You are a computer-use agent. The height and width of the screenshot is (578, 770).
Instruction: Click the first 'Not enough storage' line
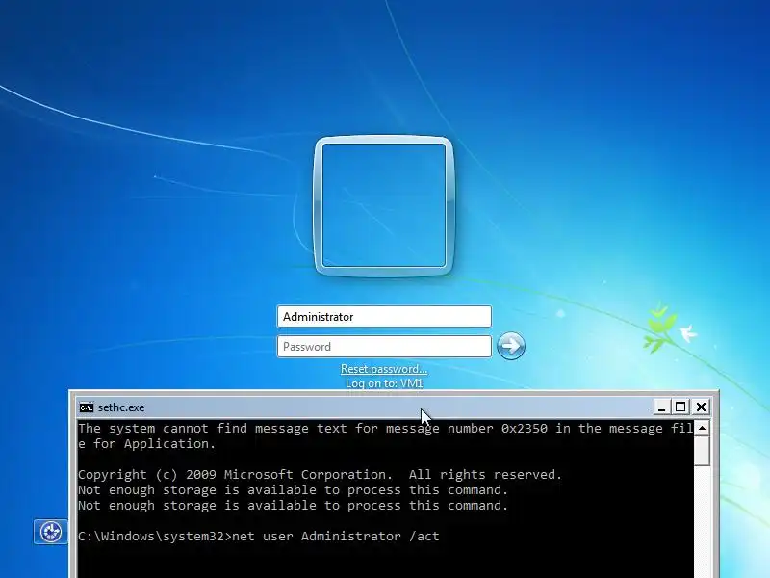(x=293, y=490)
